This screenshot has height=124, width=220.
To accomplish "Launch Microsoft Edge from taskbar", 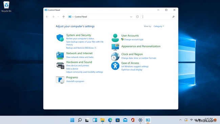I will click(110, 120).
